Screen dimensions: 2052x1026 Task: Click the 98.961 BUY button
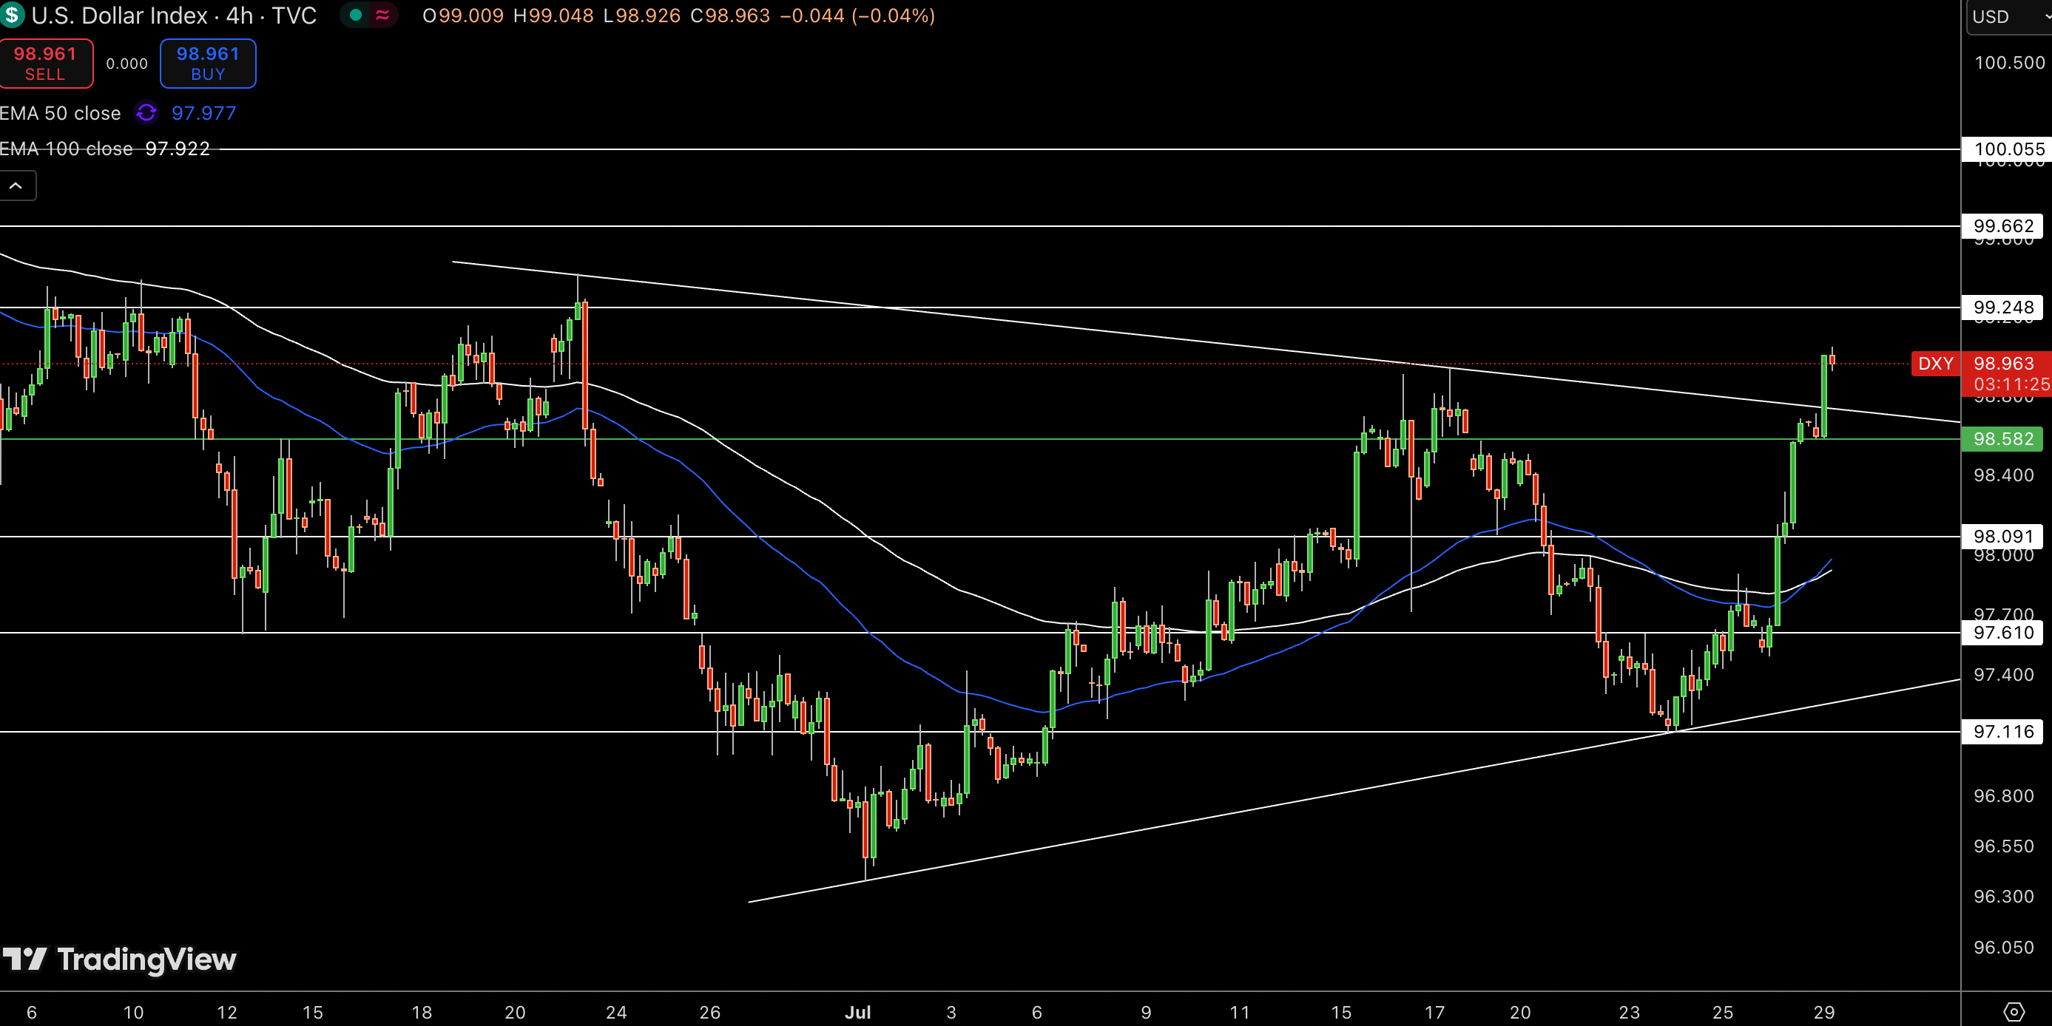[208, 63]
